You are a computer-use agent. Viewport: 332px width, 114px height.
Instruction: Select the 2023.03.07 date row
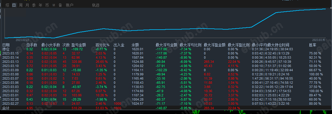11,79
